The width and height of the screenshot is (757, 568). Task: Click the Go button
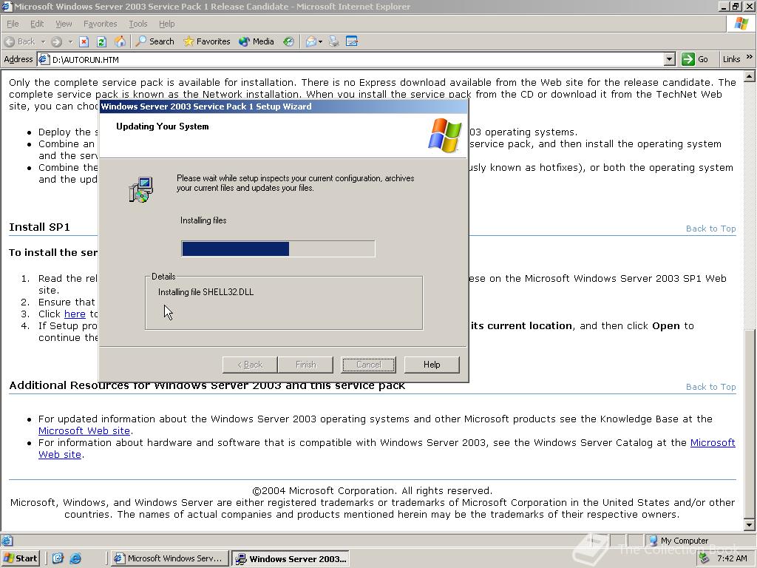695,59
